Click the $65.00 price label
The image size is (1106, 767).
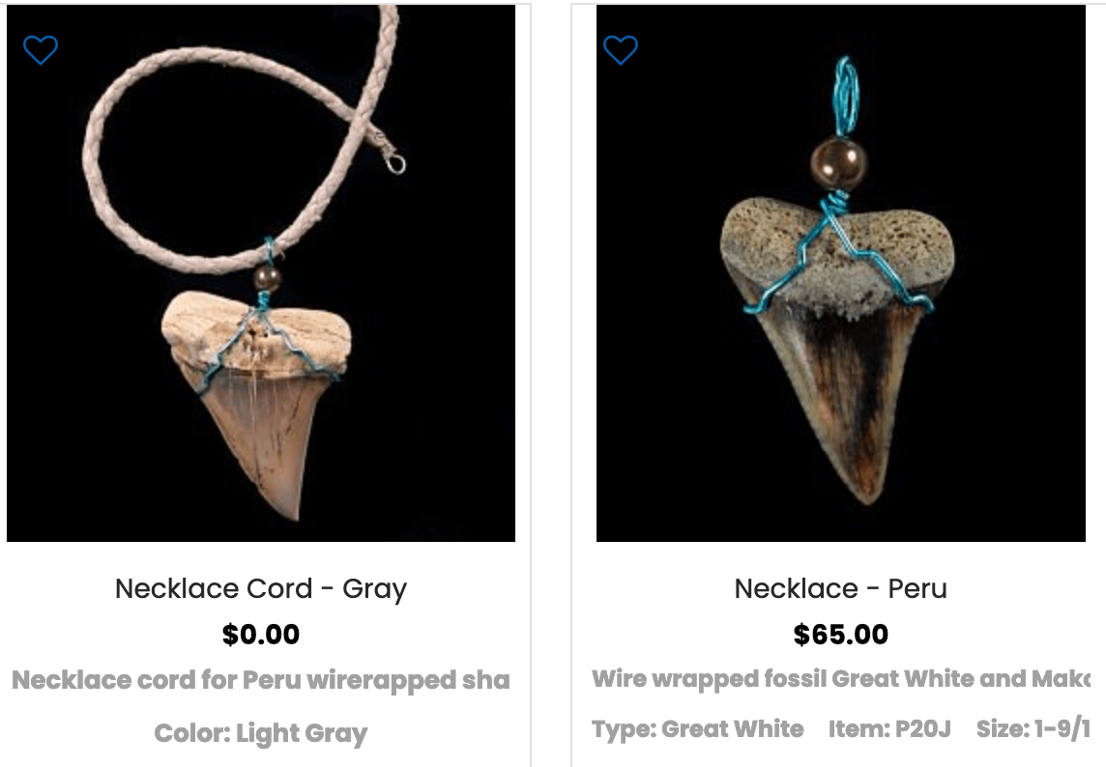pyautogui.click(x=841, y=635)
